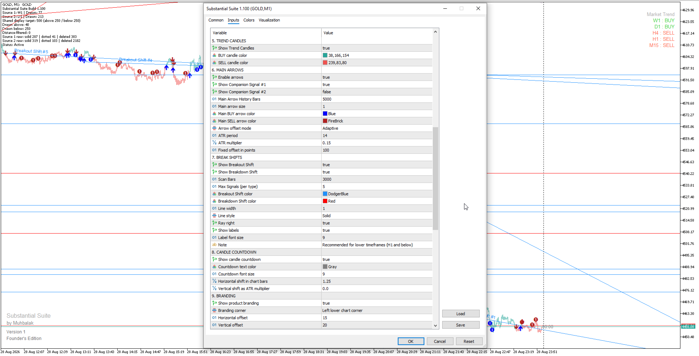699x356 pixels.
Task: Click the Variable column header
Action: [x=266, y=33]
